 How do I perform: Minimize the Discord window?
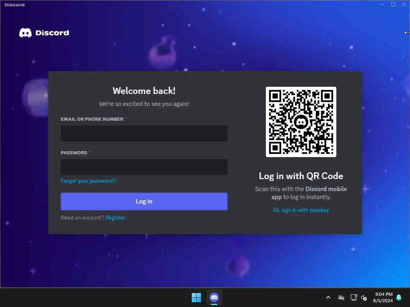382,4
